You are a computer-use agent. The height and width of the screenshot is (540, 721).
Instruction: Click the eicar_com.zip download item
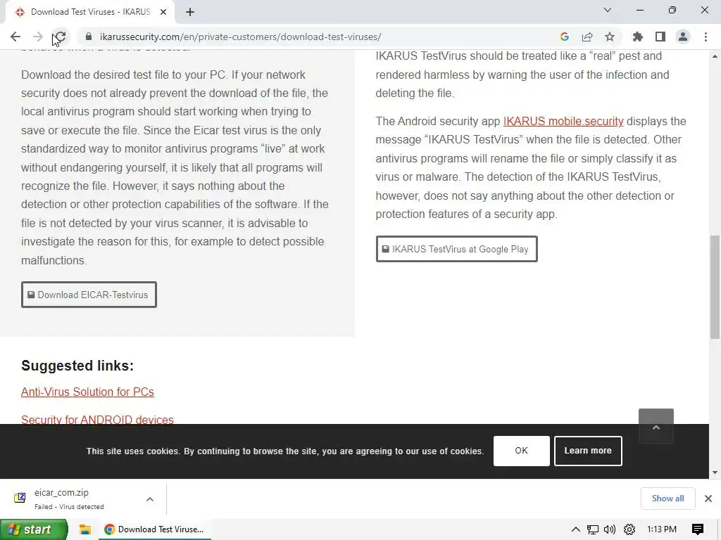click(x=83, y=499)
